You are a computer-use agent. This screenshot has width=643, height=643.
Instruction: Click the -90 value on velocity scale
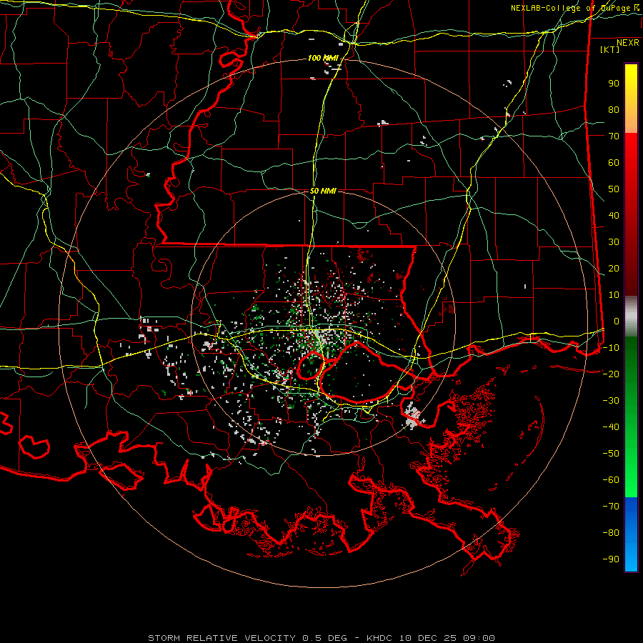[x=611, y=559]
